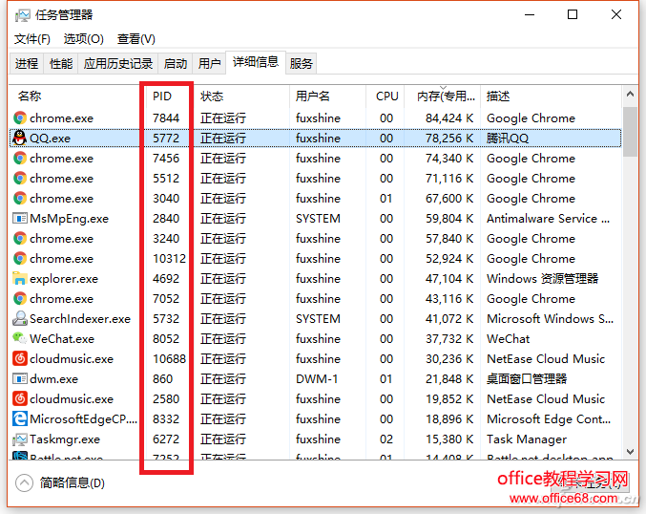Click chrome icon for PID 7456

19,158
